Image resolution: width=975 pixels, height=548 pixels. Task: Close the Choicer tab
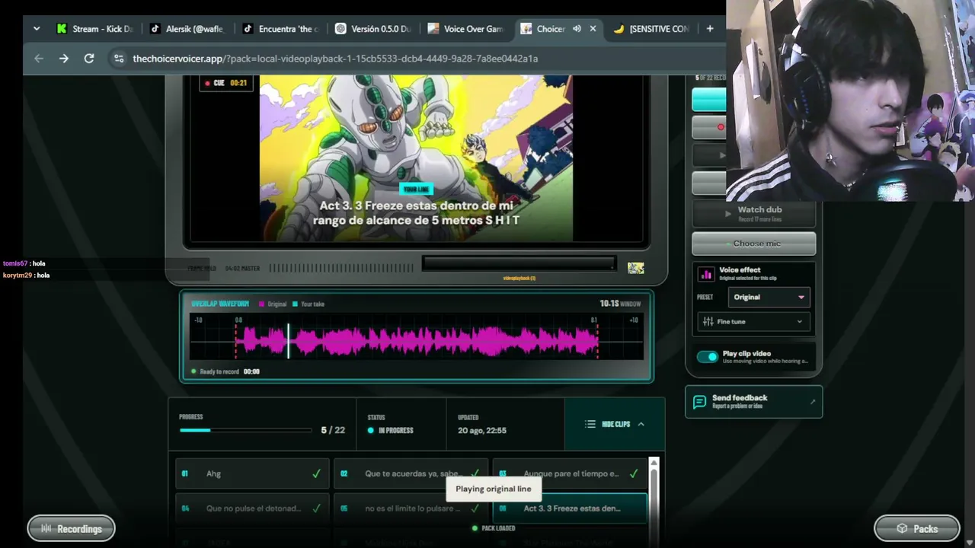593,29
